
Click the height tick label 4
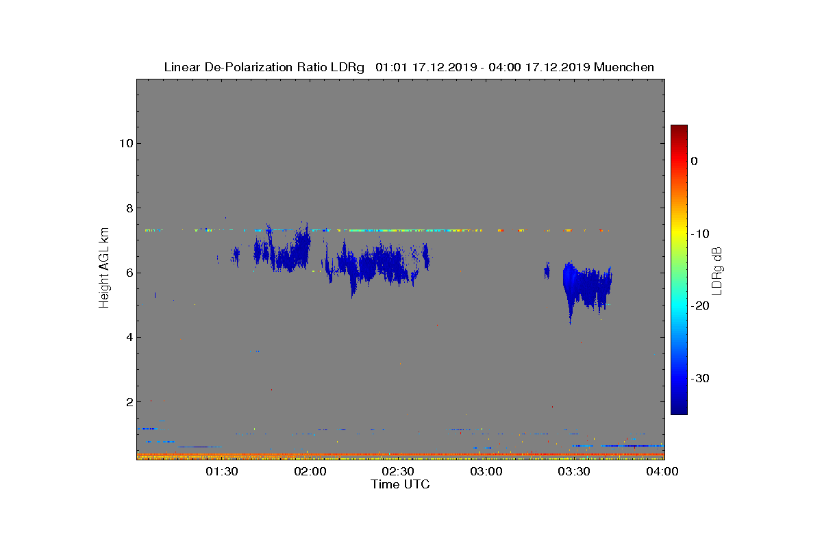pyautogui.click(x=128, y=337)
